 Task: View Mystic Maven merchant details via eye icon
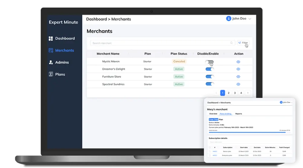tap(238, 62)
